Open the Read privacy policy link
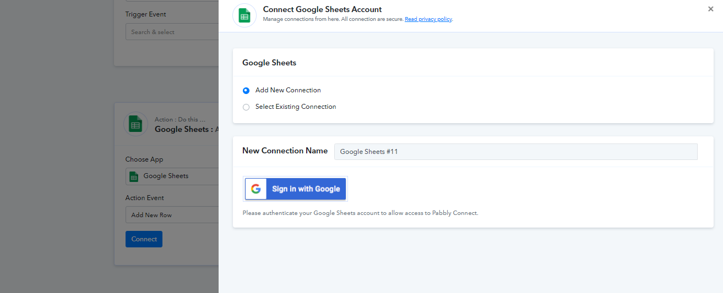723x293 pixels. click(428, 19)
